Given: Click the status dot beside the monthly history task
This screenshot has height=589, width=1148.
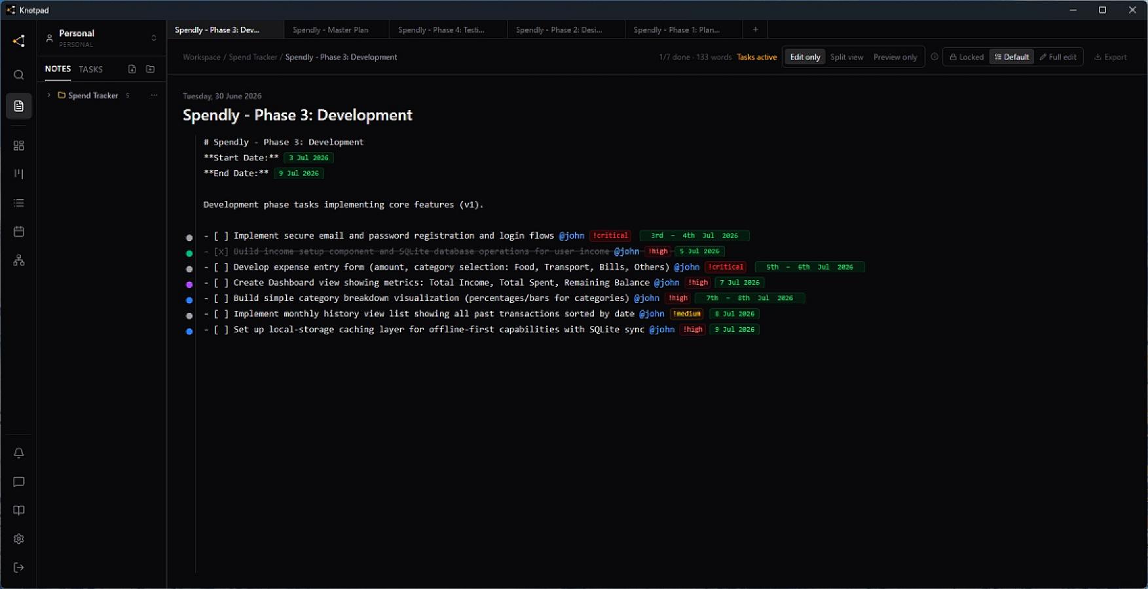Looking at the screenshot, I should (189, 316).
